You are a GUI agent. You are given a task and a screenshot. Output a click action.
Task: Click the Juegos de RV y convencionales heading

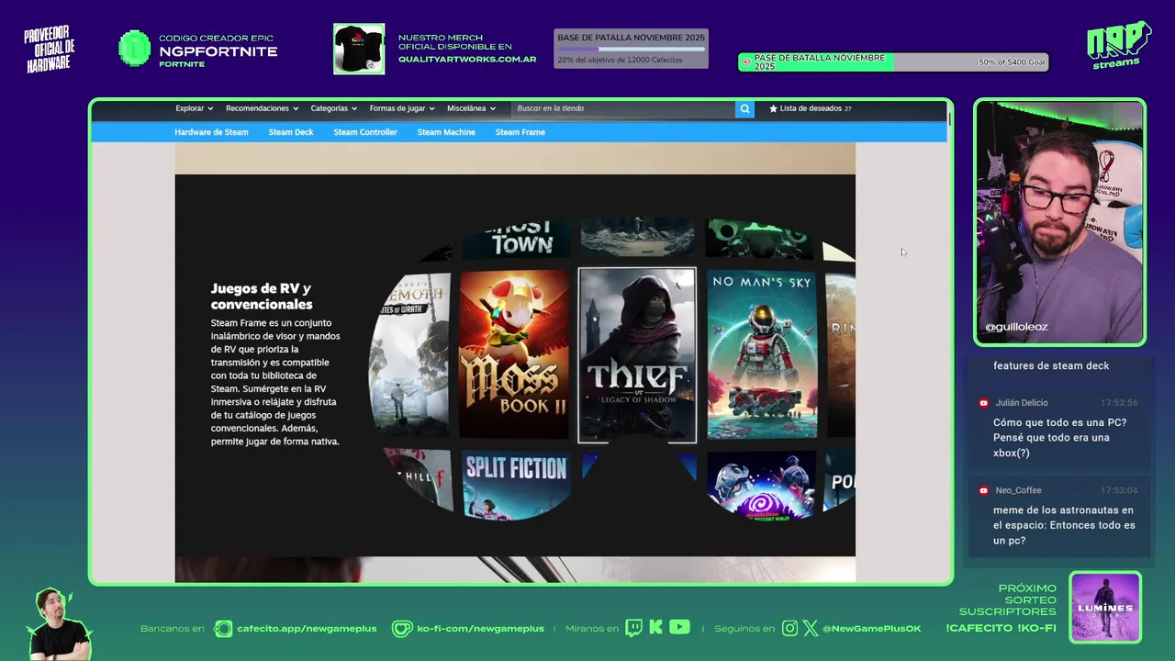point(262,297)
